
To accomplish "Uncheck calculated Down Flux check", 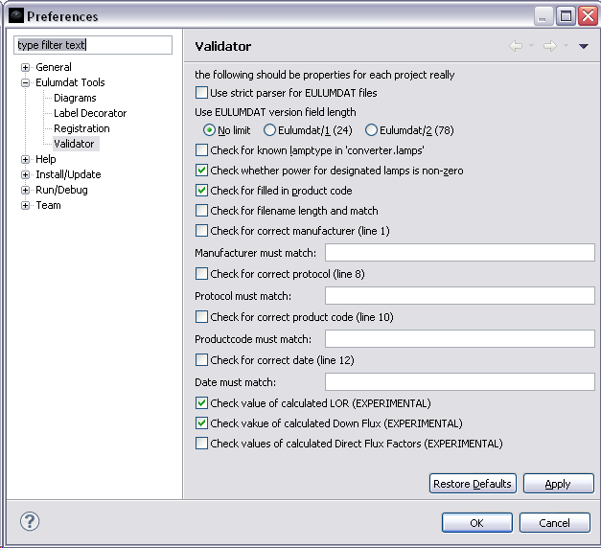I will 201,423.
